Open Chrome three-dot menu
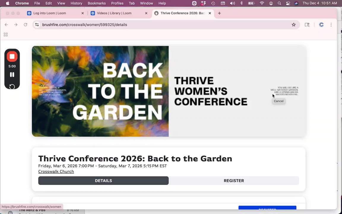This screenshot has width=342, height=214. point(331,25)
